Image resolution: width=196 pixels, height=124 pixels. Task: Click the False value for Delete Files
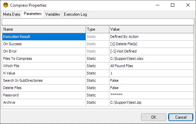pos(151,88)
